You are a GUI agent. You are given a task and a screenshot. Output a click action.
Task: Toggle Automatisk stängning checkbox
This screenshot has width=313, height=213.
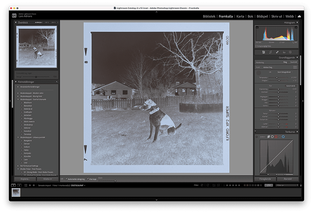pos(66,179)
